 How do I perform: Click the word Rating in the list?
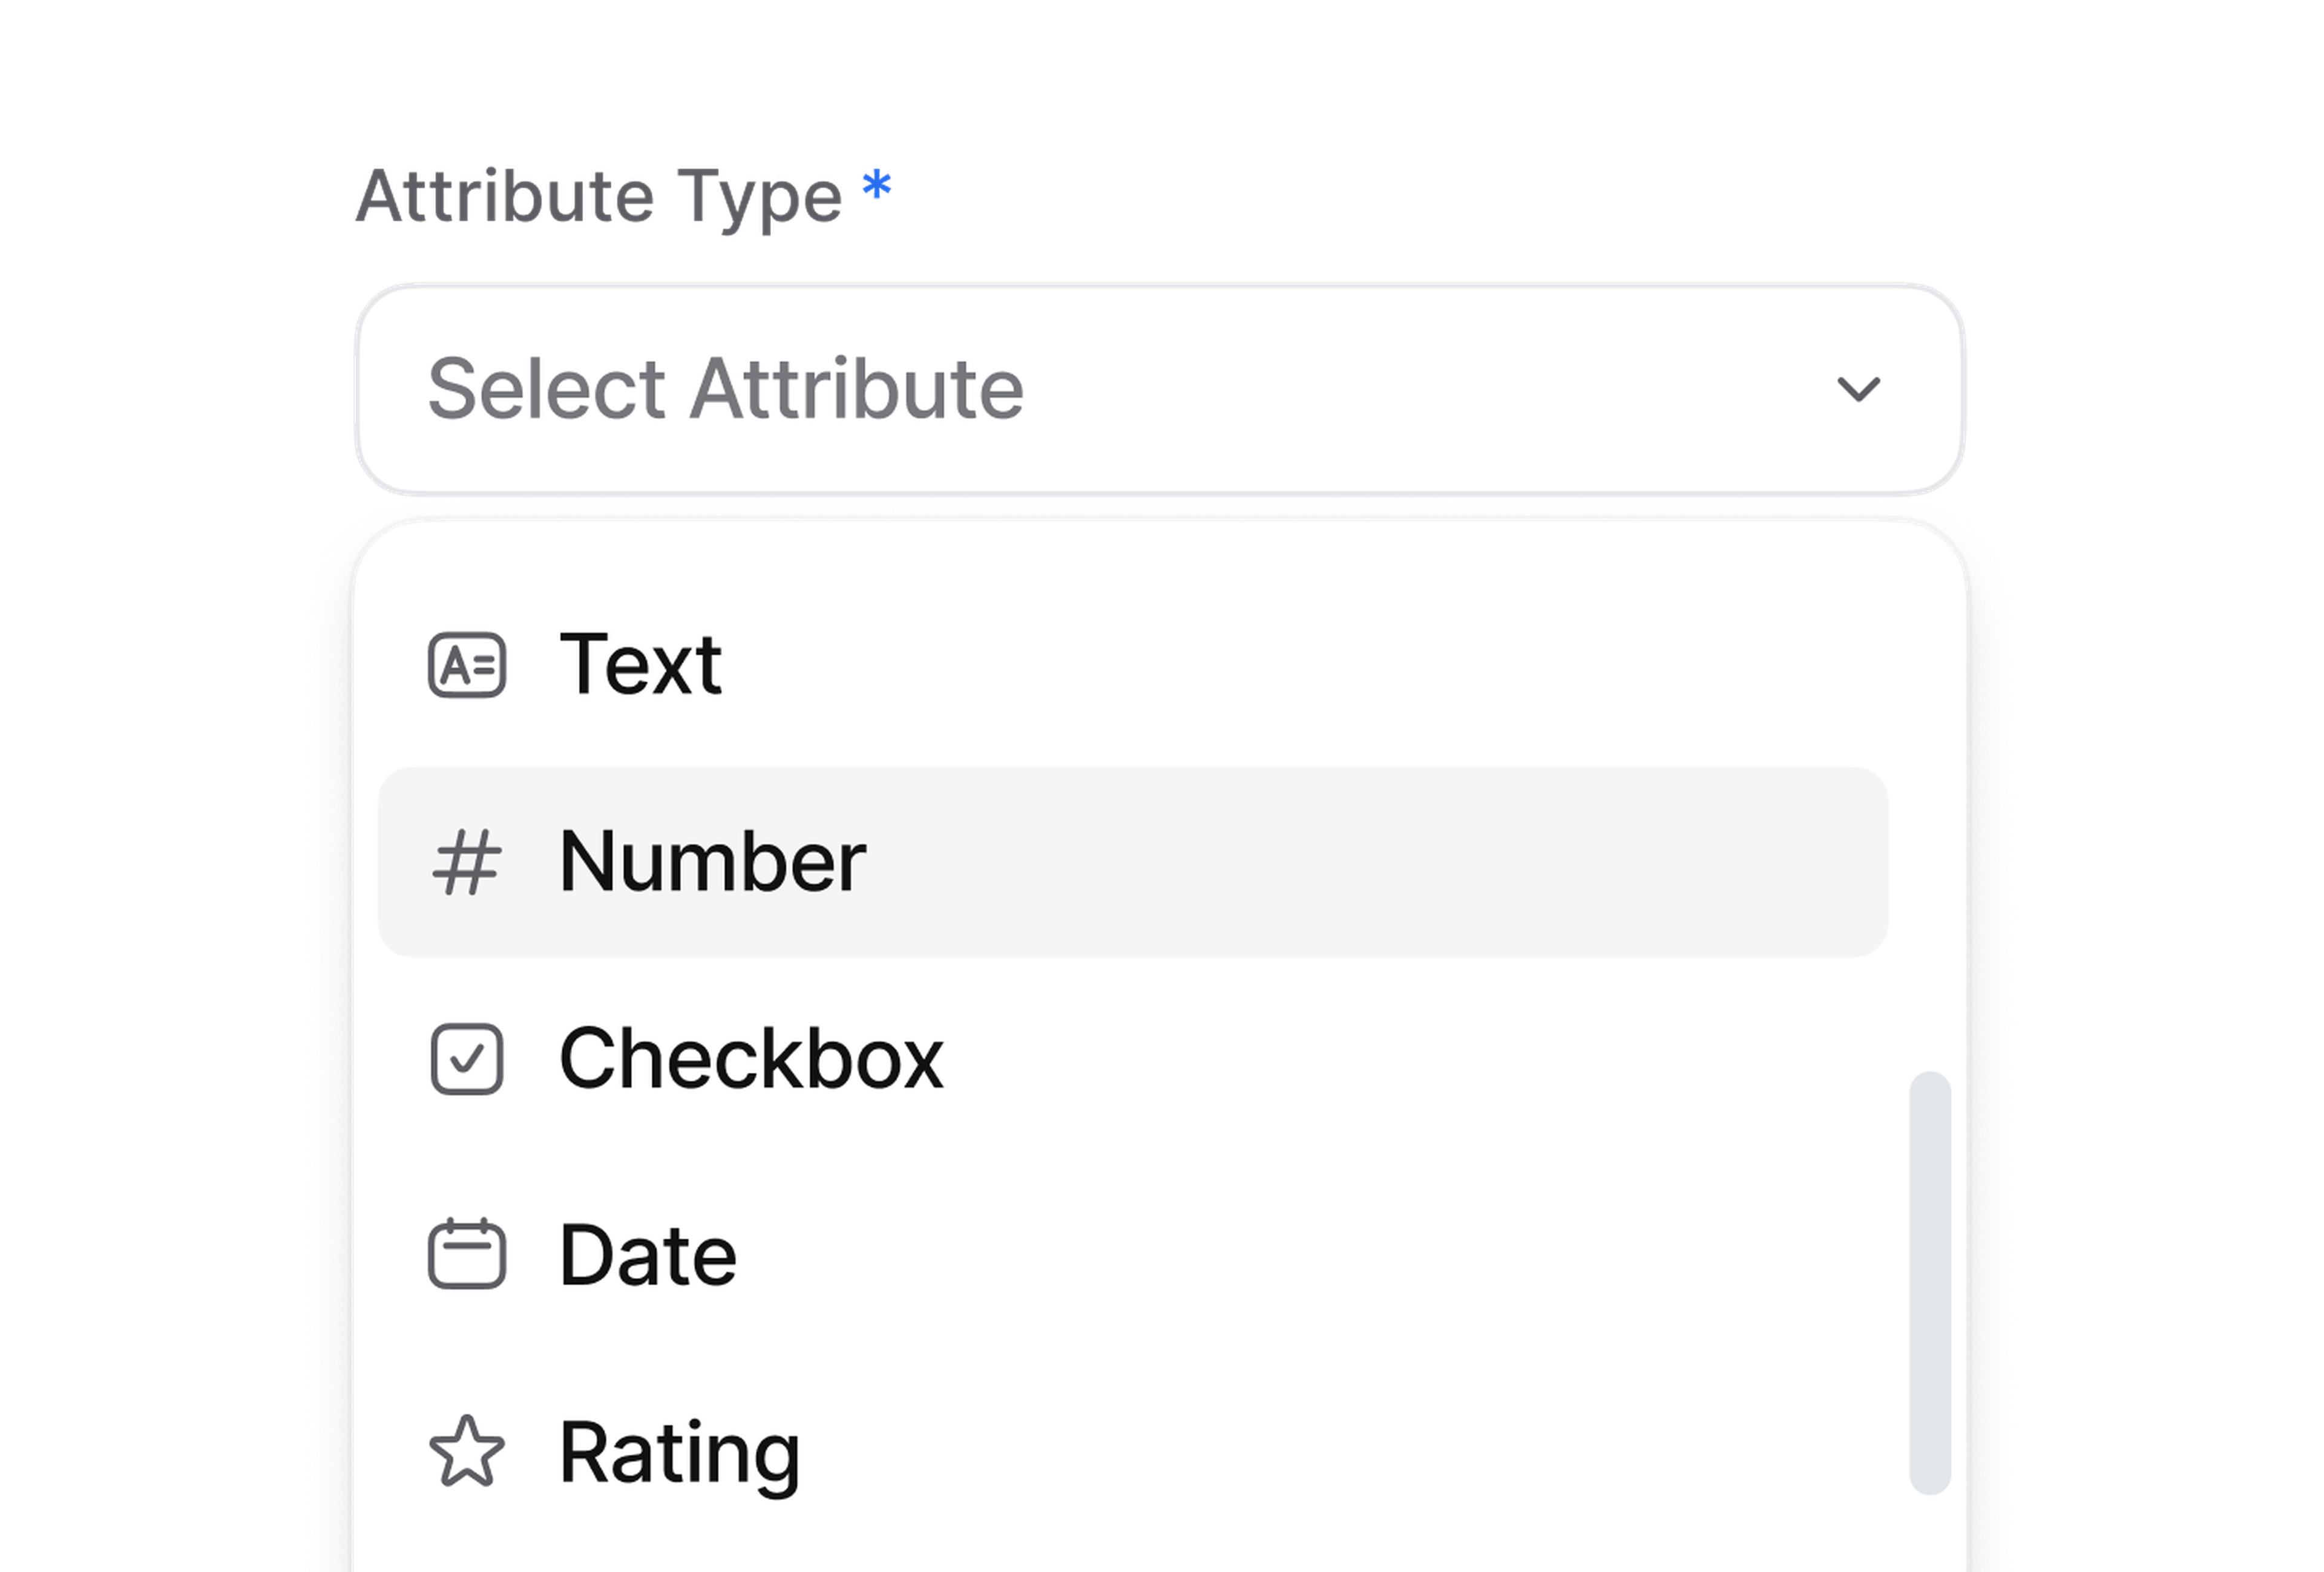[680, 1452]
